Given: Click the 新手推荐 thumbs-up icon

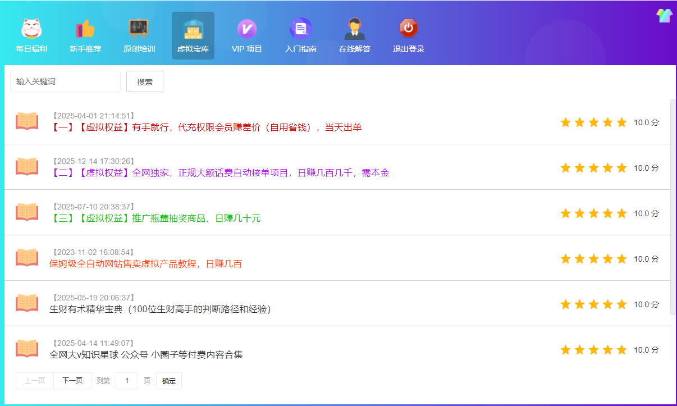Looking at the screenshot, I should coord(85,29).
